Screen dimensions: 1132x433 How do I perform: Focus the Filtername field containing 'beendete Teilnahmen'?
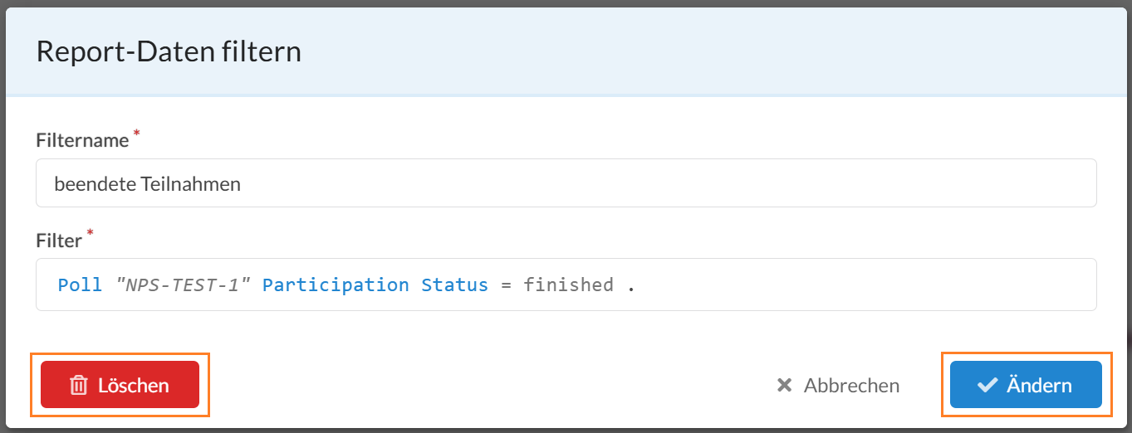[566, 183]
